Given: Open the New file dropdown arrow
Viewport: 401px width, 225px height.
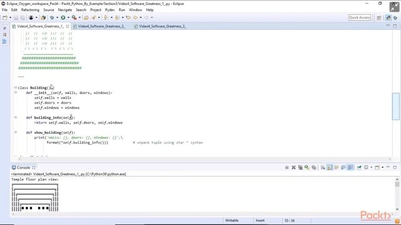Looking at the screenshot, I should point(10,17).
